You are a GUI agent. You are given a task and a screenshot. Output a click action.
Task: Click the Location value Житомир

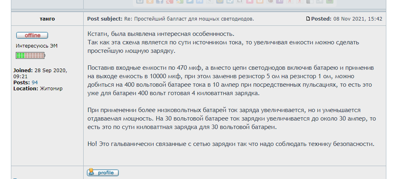tap(51, 88)
